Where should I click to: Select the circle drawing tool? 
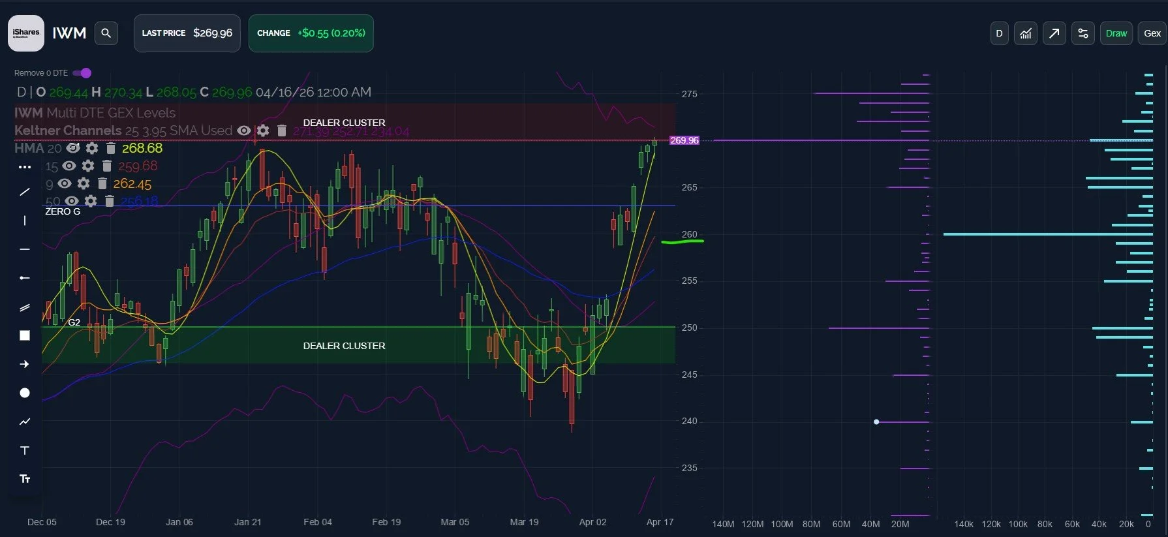pyautogui.click(x=25, y=393)
